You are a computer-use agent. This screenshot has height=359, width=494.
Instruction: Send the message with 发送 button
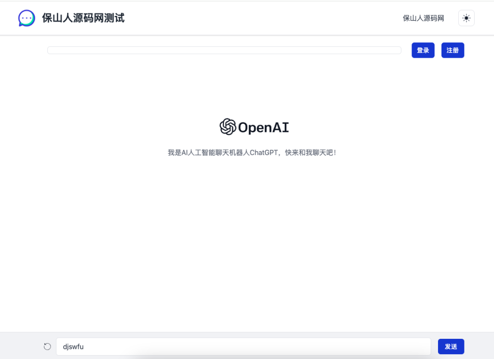point(451,346)
